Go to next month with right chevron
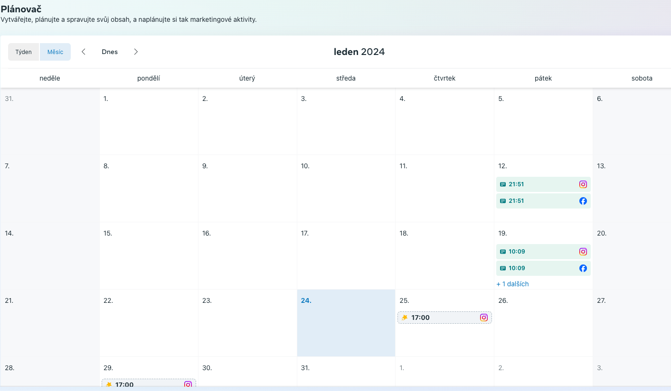Viewport: 671px width, 391px height. (x=136, y=52)
